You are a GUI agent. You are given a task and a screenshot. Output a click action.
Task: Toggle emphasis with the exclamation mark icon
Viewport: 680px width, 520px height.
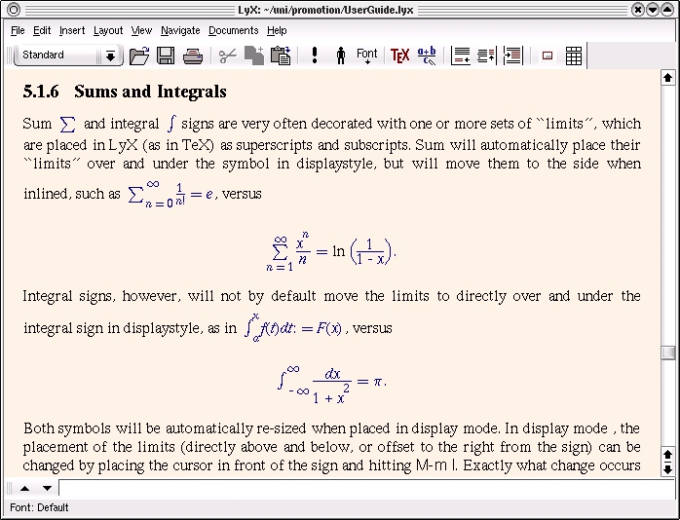point(315,56)
